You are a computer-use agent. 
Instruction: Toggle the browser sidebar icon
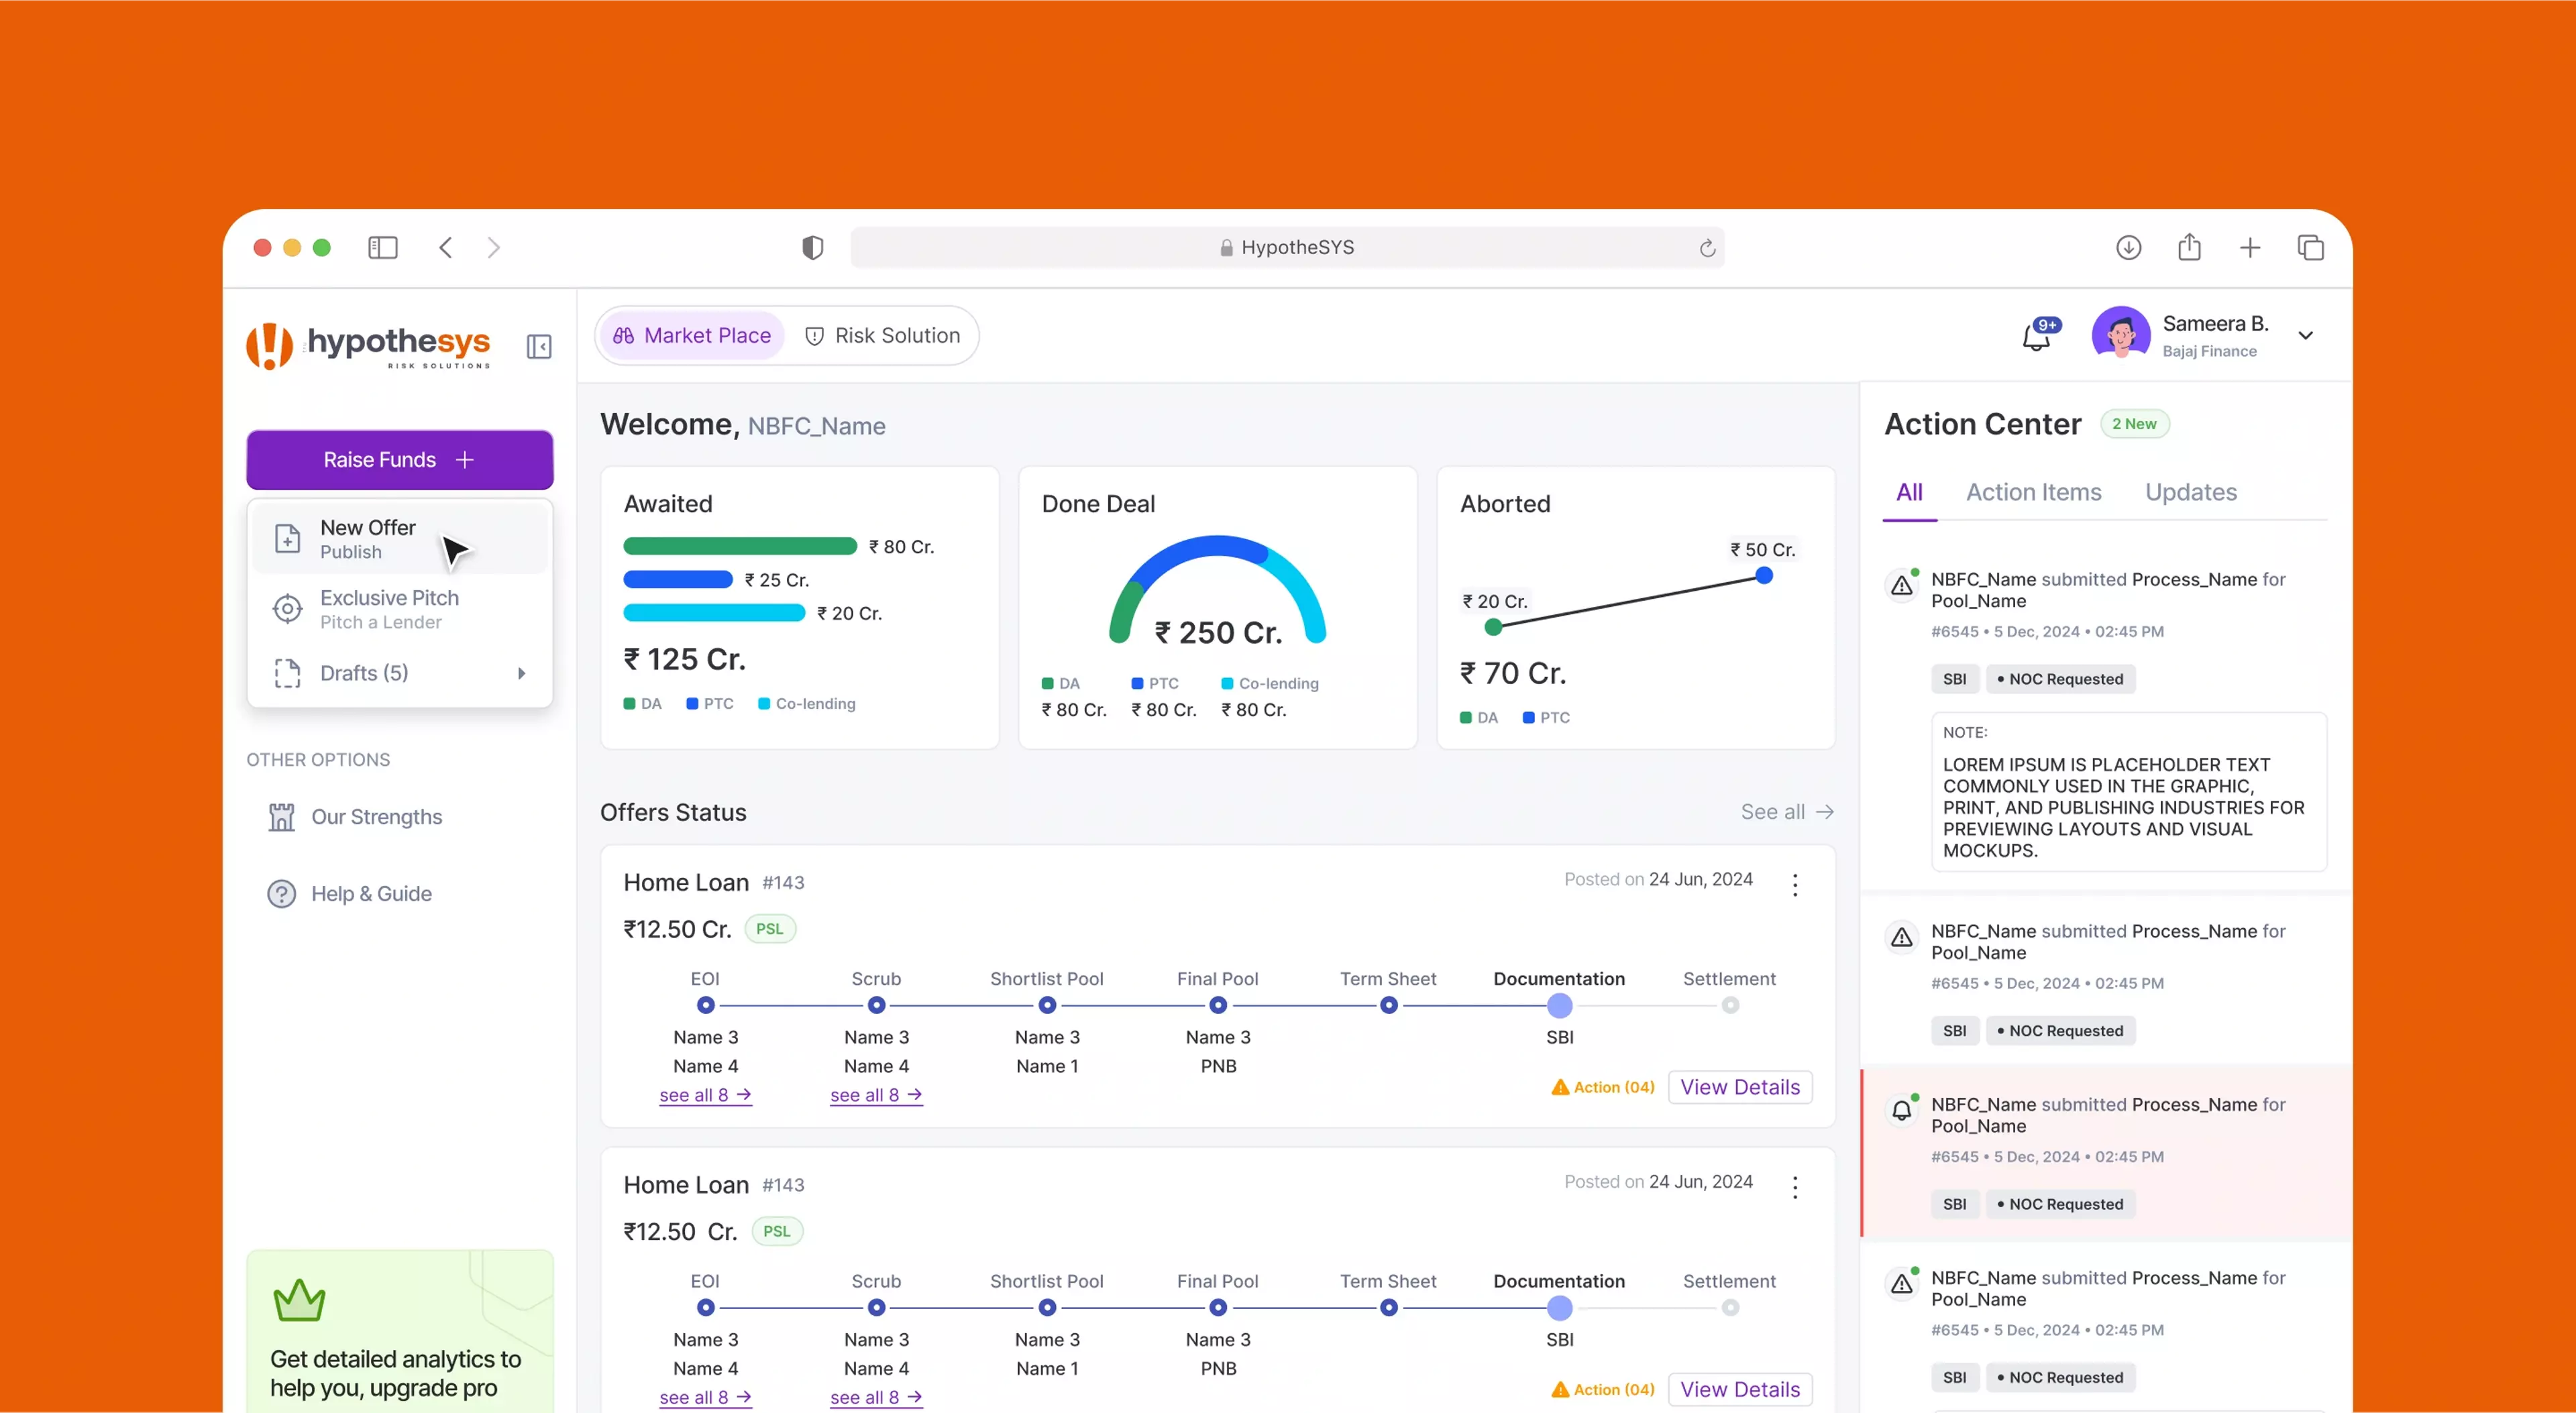coord(383,247)
